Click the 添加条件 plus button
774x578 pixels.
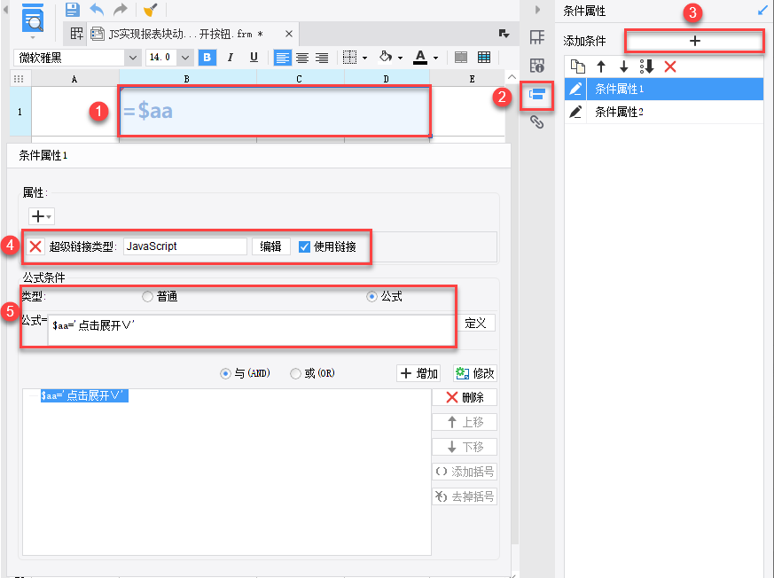(694, 41)
